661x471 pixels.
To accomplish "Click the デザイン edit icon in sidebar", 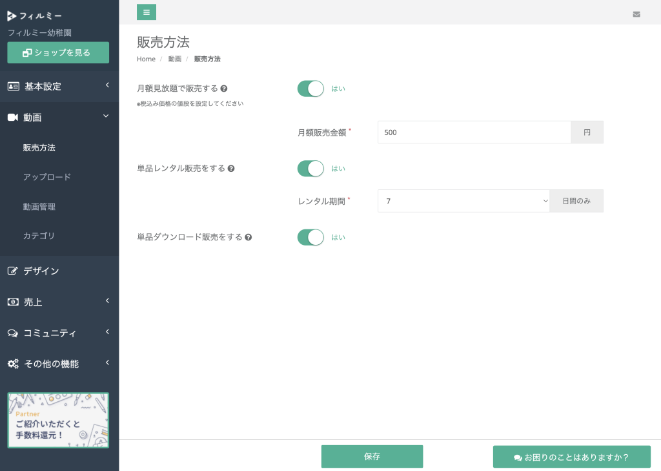I will (x=13, y=271).
